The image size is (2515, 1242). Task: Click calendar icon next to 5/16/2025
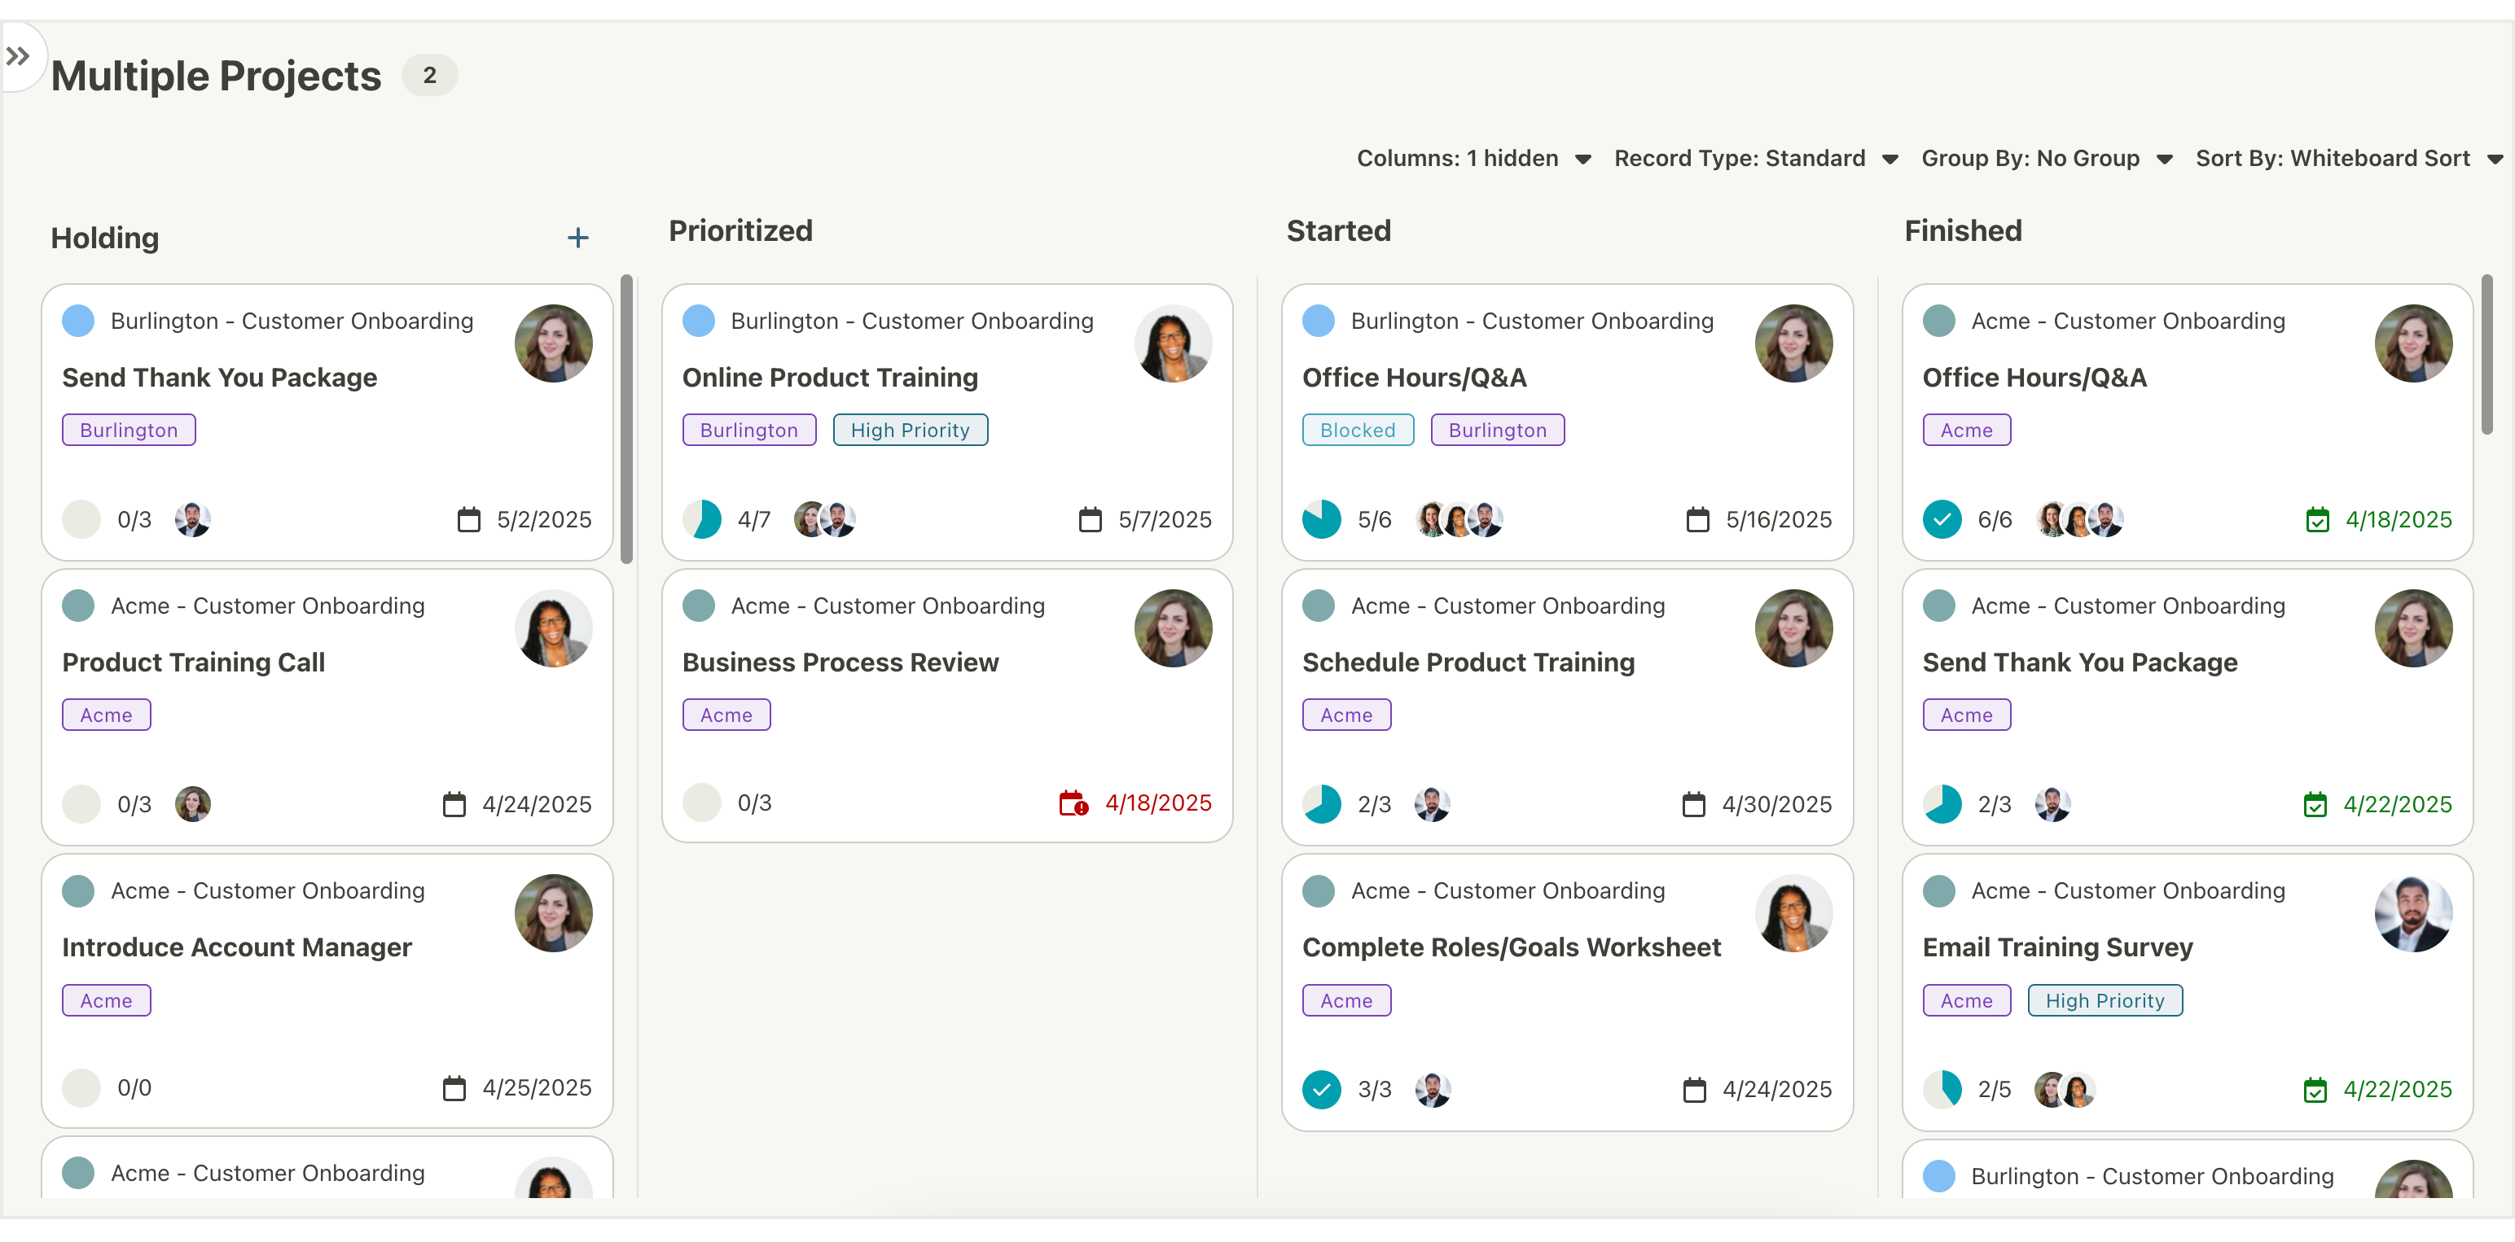pyautogui.click(x=1698, y=520)
